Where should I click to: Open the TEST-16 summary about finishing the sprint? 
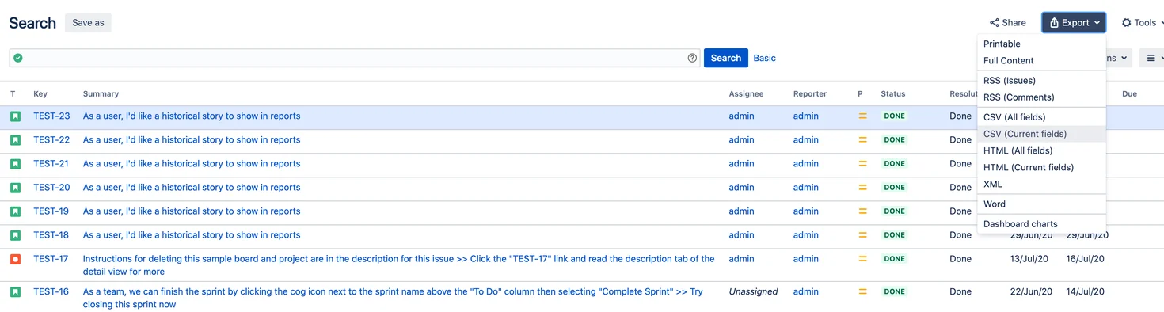[x=393, y=299]
